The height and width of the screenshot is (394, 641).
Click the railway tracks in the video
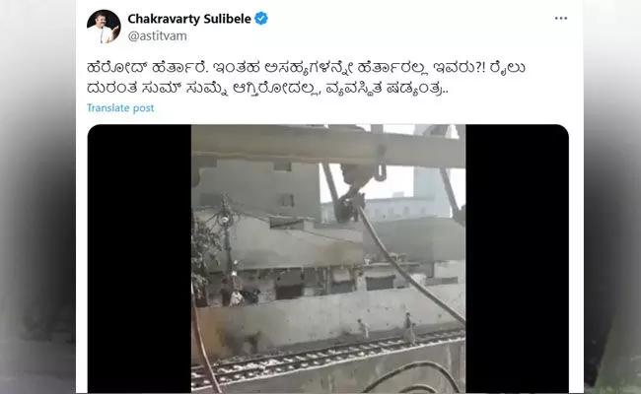(327, 361)
